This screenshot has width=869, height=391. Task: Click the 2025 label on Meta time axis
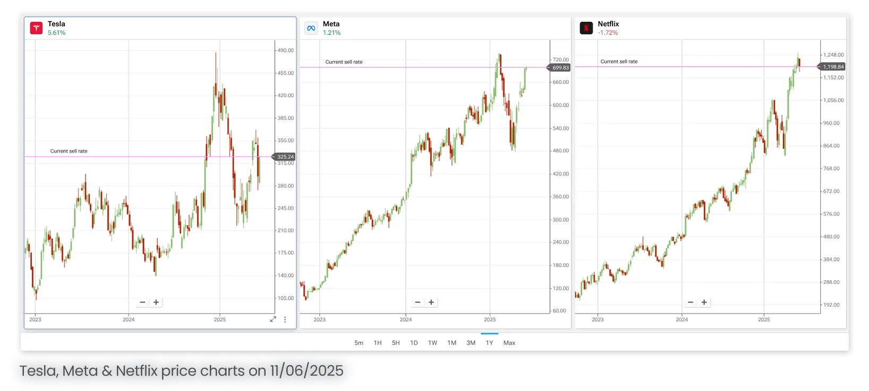(x=490, y=319)
